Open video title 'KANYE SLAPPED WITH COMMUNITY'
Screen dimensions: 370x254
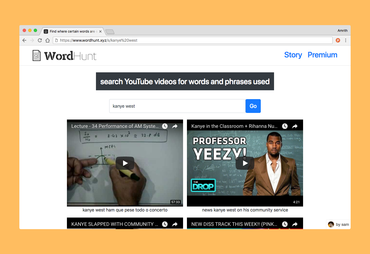click(115, 224)
